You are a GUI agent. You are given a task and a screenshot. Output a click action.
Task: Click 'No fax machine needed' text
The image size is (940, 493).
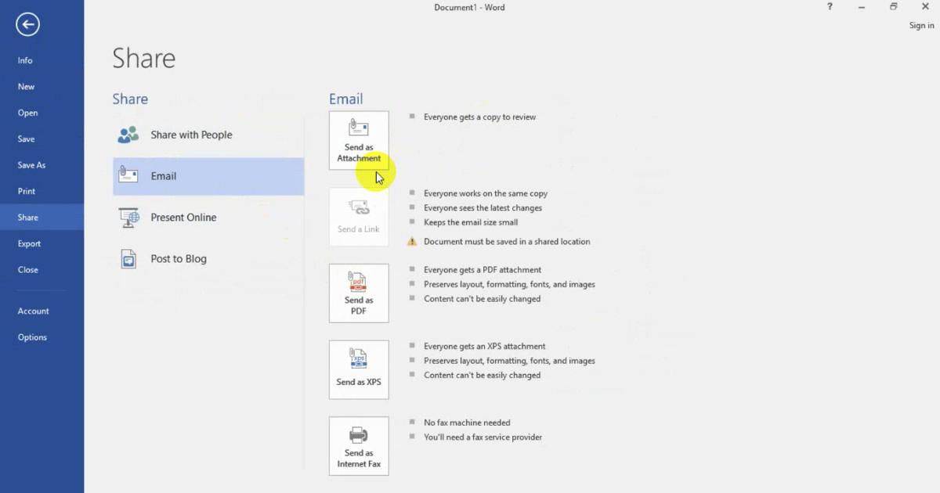coord(467,423)
